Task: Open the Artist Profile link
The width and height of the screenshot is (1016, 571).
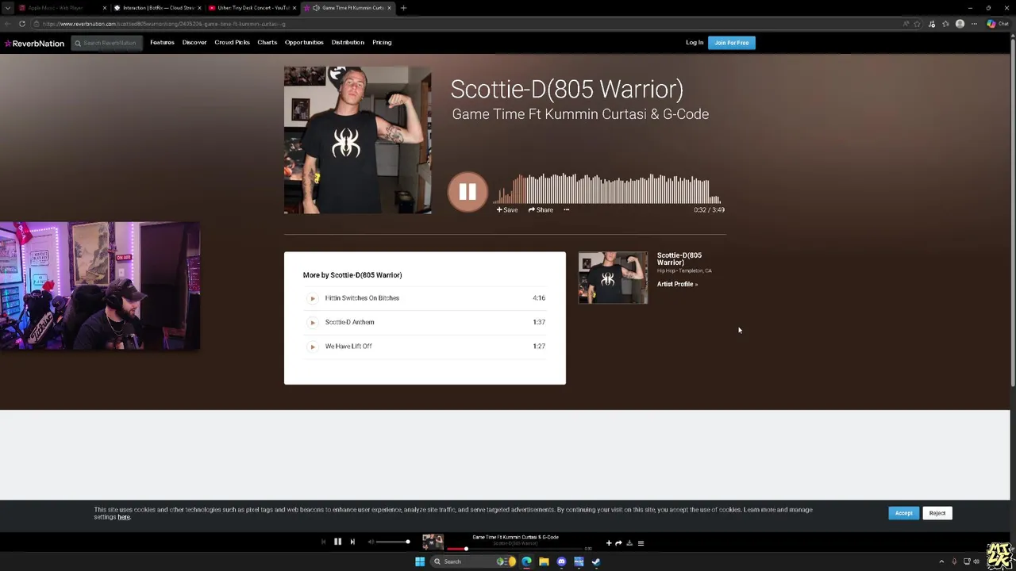Action: [677, 284]
